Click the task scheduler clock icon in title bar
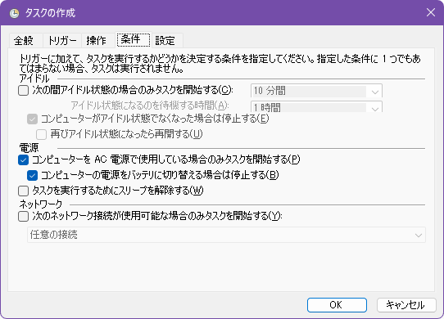The width and height of the screenshot is (444, 319). click(14, 13)
